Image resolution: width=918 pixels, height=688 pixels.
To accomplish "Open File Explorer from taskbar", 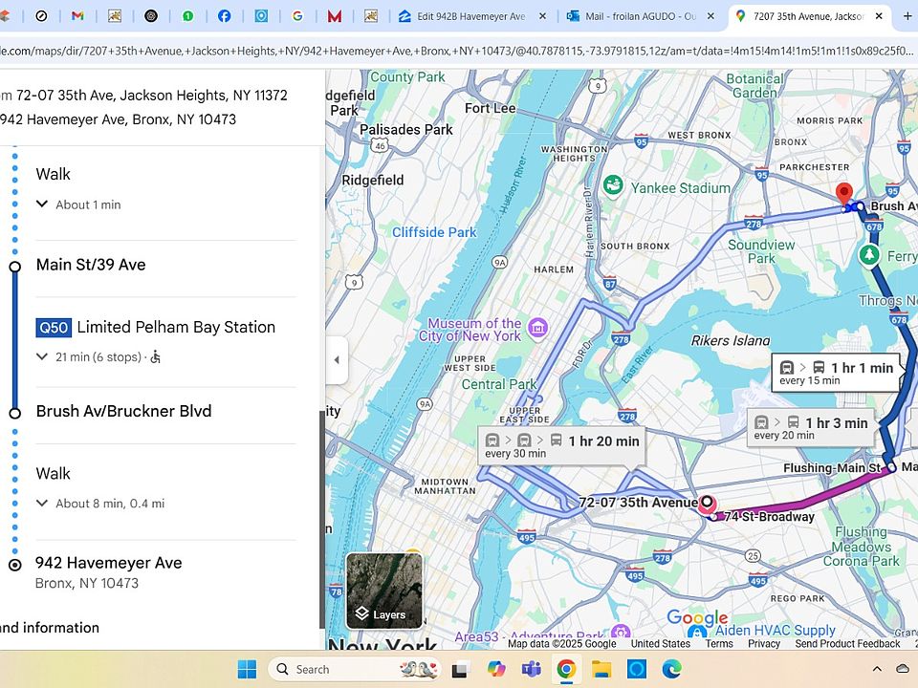I will [601, 669].
